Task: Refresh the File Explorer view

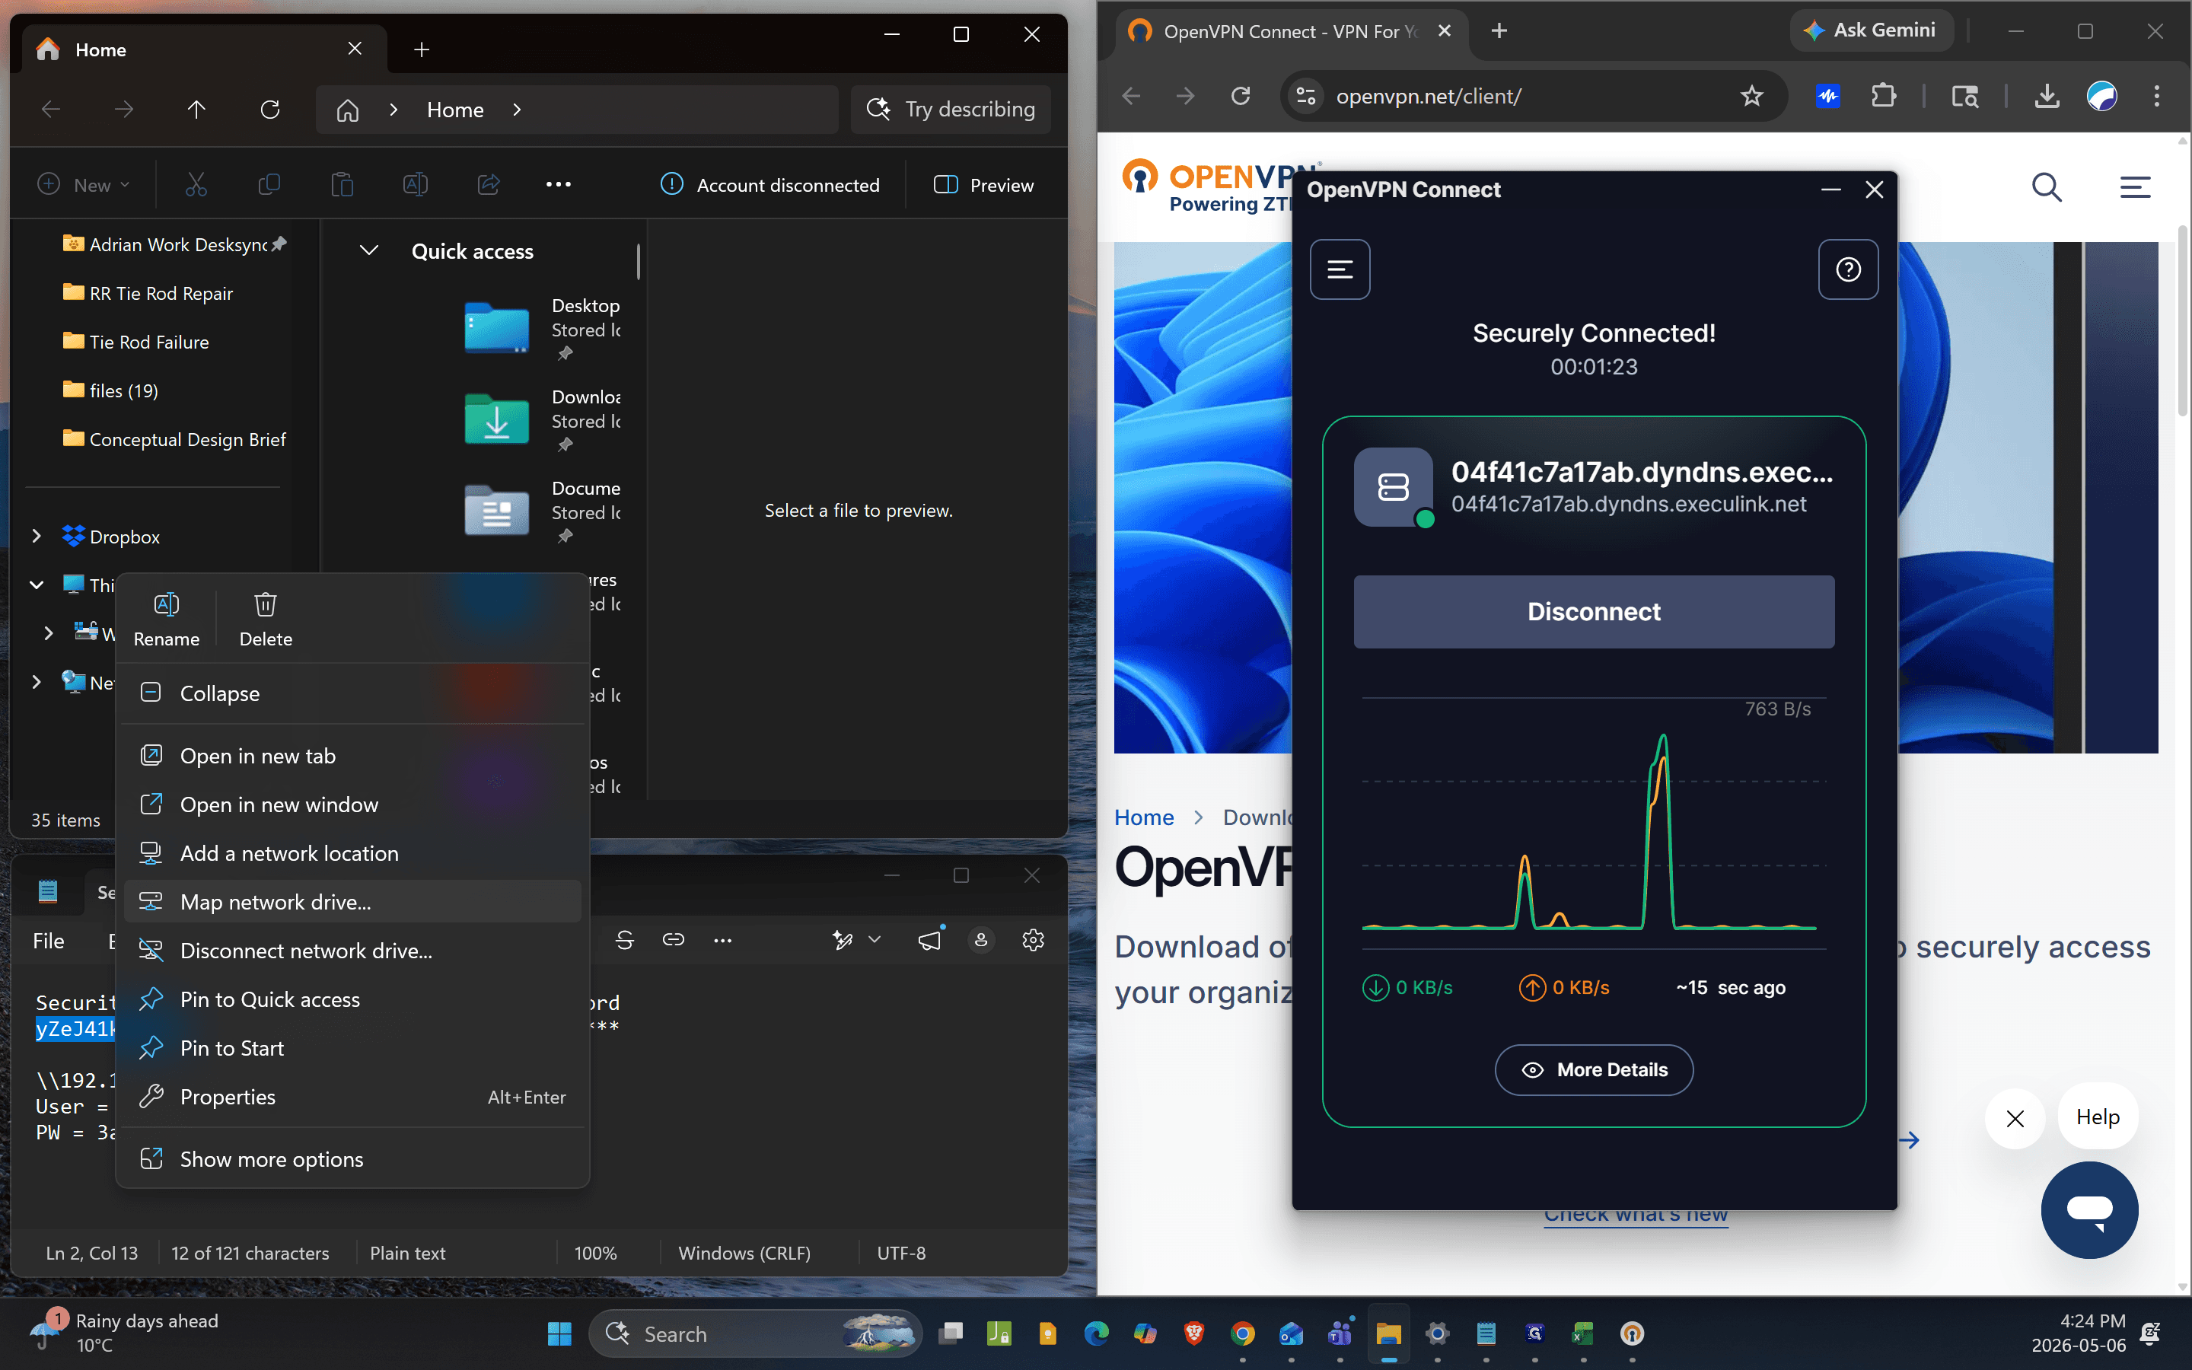Action: [270, 110]
